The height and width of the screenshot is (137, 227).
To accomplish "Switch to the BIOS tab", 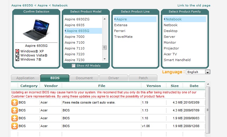I will click(55, 78).
